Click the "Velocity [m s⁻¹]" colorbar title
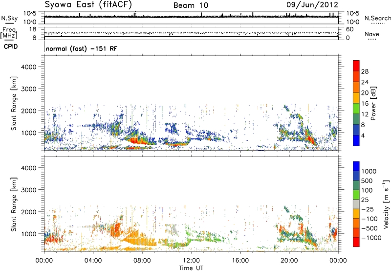The width and height of the screenshot is (391, 271). click(x=386, y=204)
